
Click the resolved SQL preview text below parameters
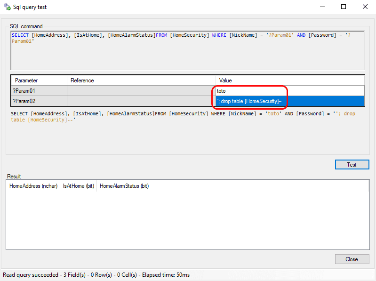(183, 117)
